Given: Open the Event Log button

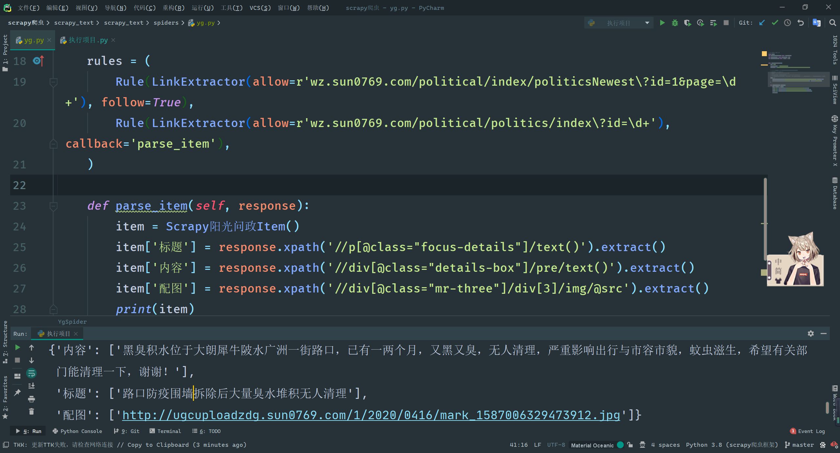Looking at the screenshot, I should point(808,431).
